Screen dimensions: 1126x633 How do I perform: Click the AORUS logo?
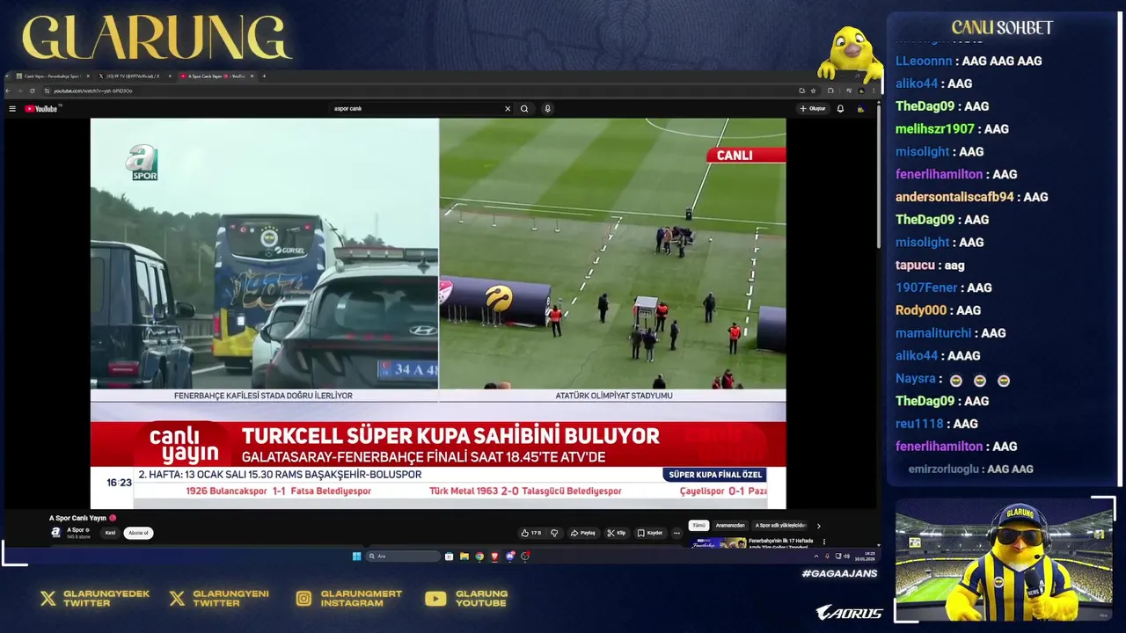click(849, 613)
